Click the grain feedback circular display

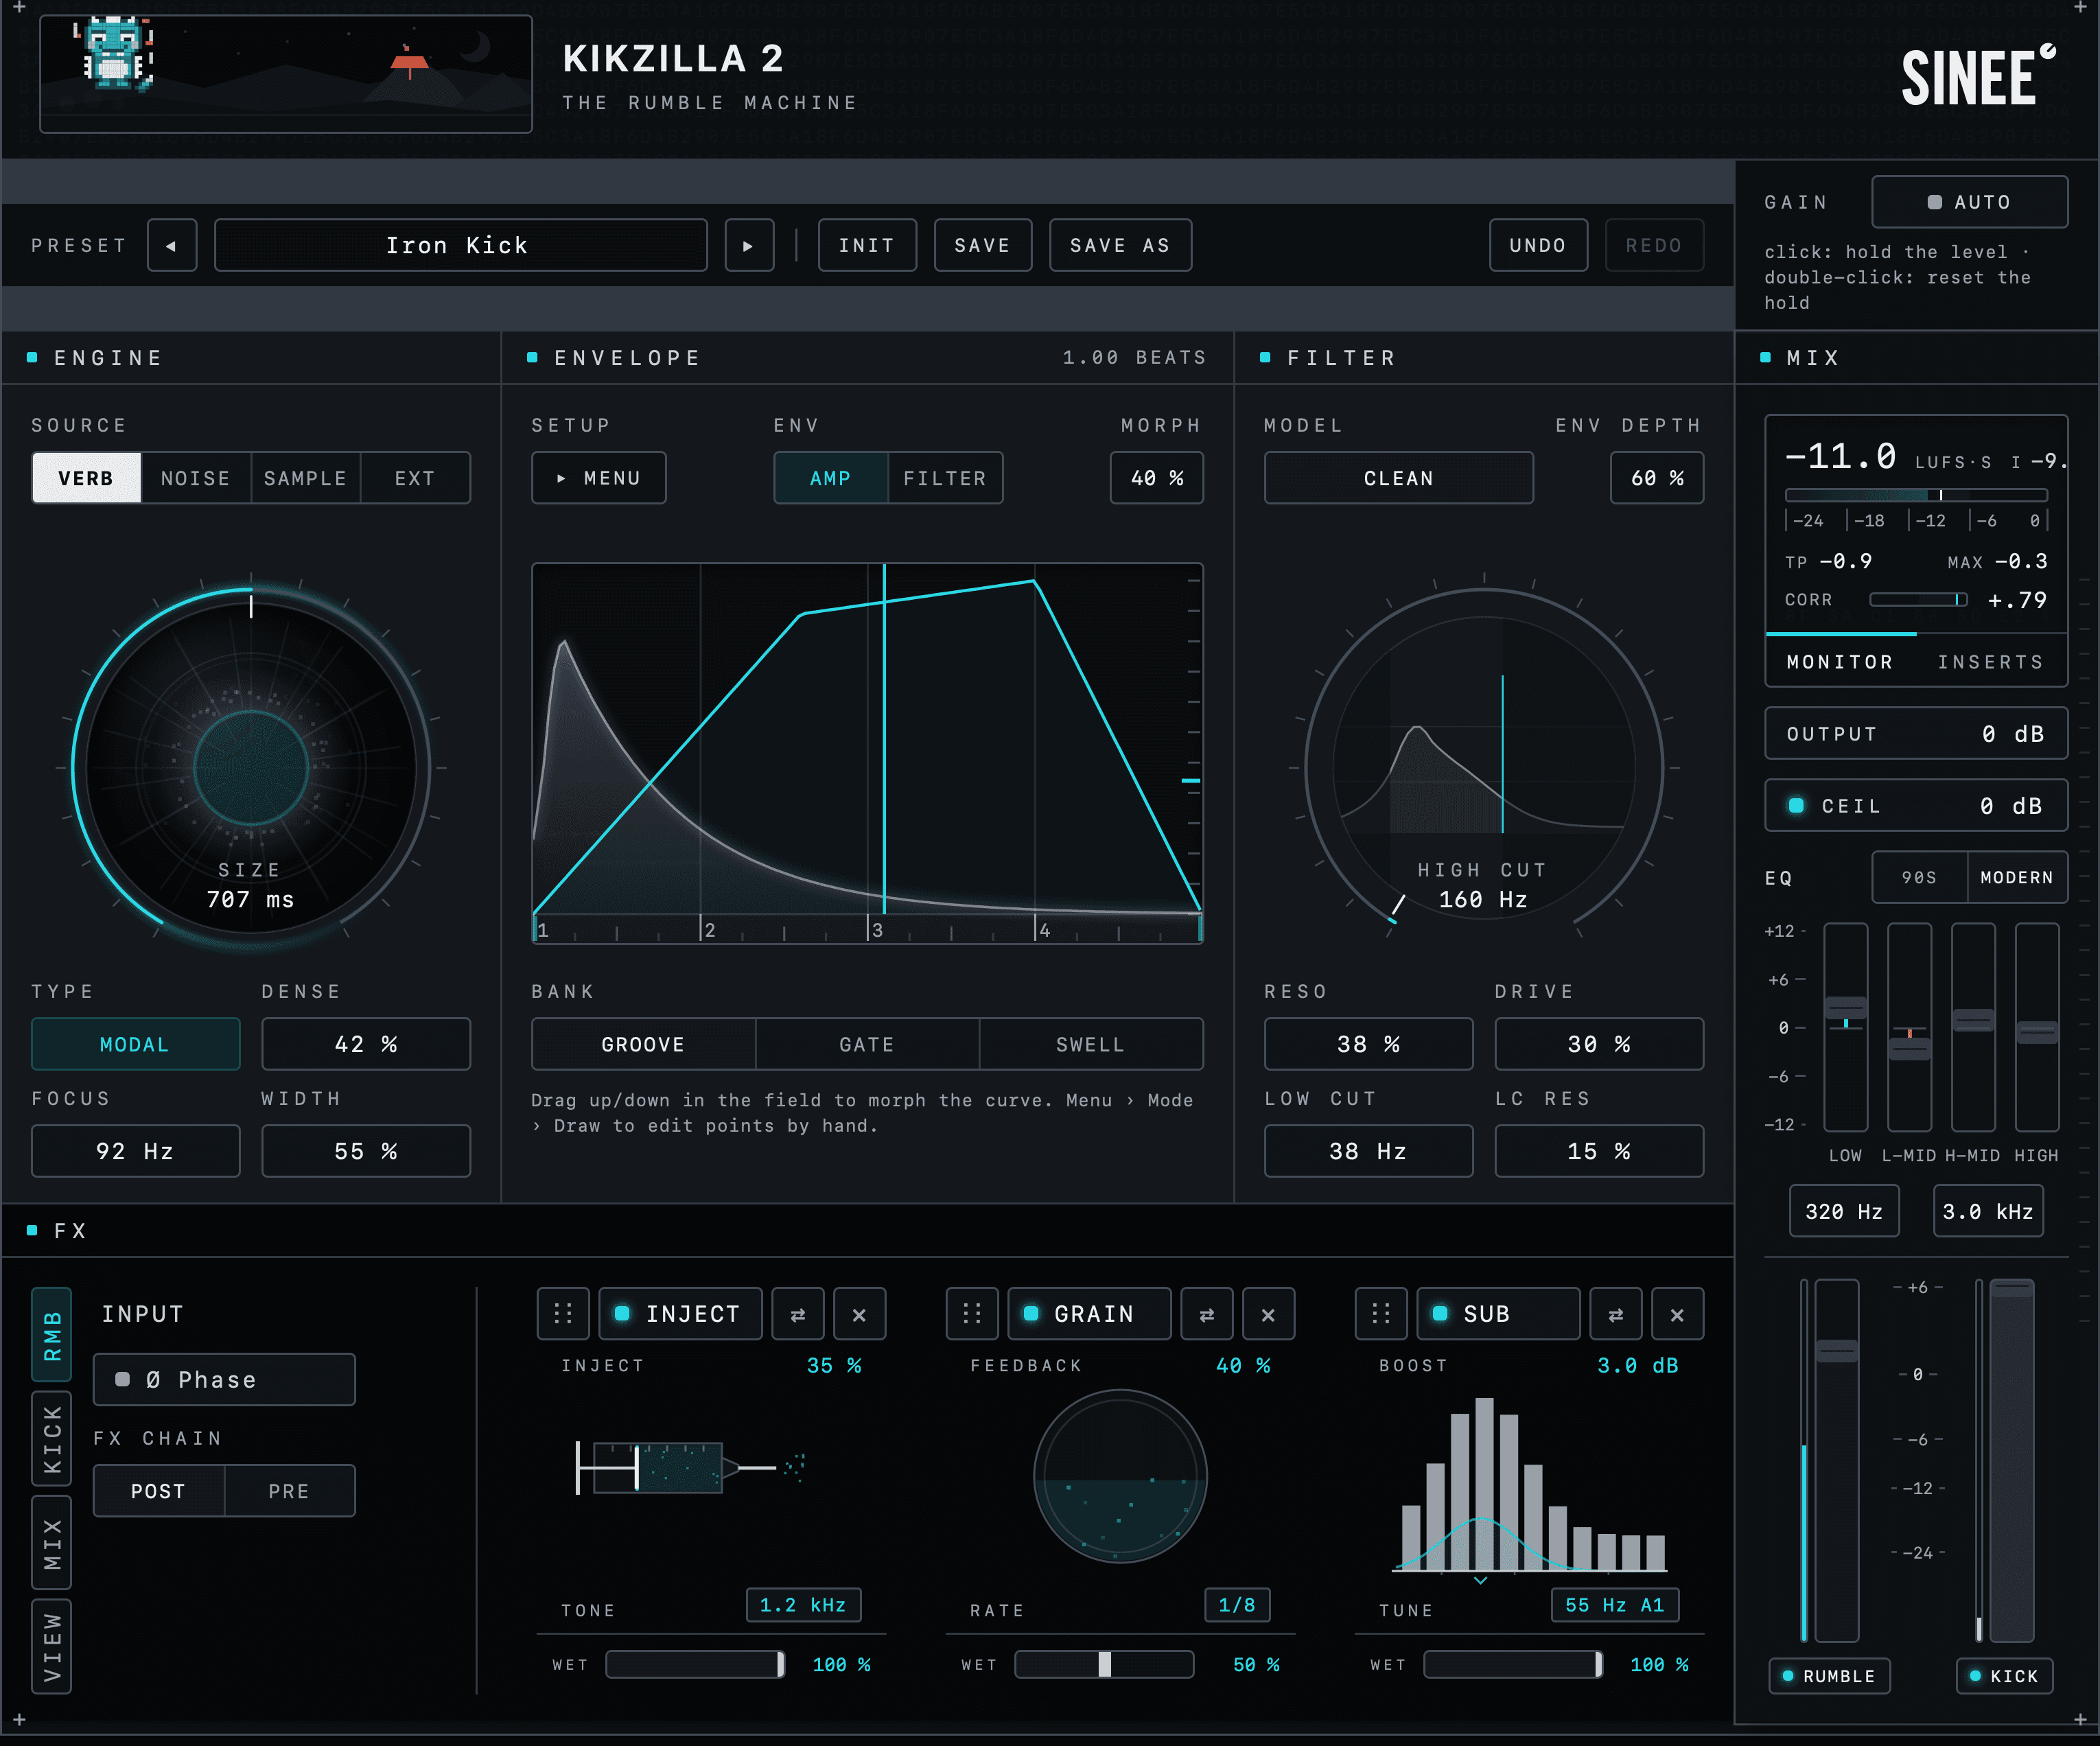coord(1120,1476)
